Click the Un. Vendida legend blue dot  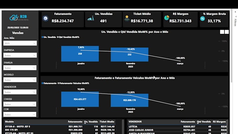coord(42,37)
